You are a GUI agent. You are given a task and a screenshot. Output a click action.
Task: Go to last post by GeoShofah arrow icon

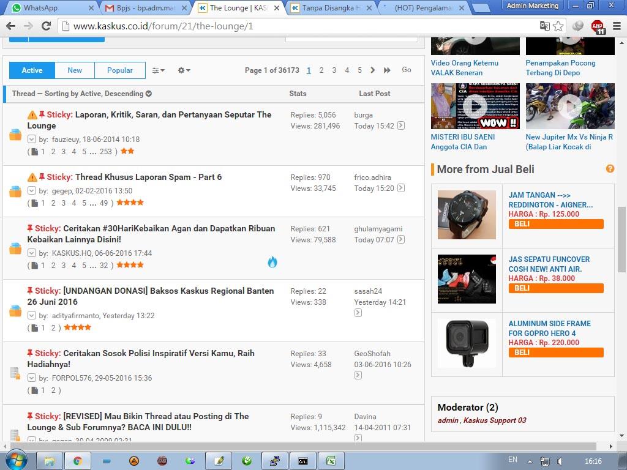pyautogui.click(x=358, y=375)
